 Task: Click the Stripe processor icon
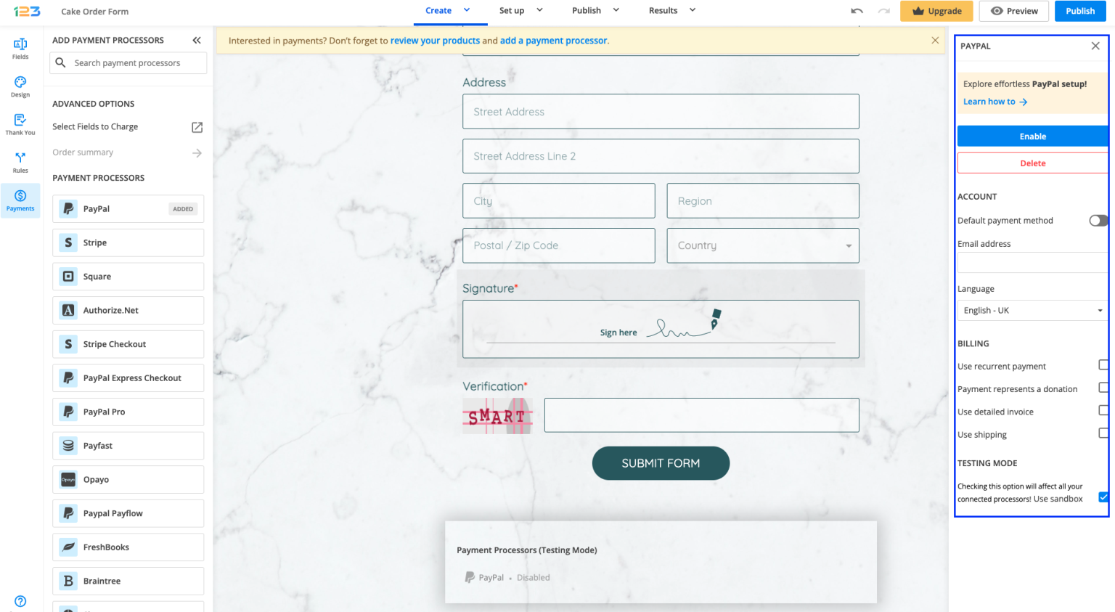[68, 242]
